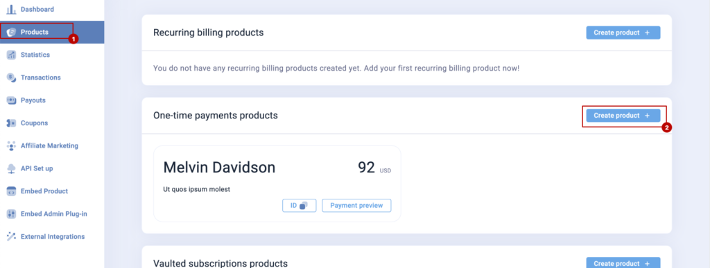Click the External Integrations wand icon
Viewport: 710px width, 268px height.
pyautogui.click(x=11, y=236)
